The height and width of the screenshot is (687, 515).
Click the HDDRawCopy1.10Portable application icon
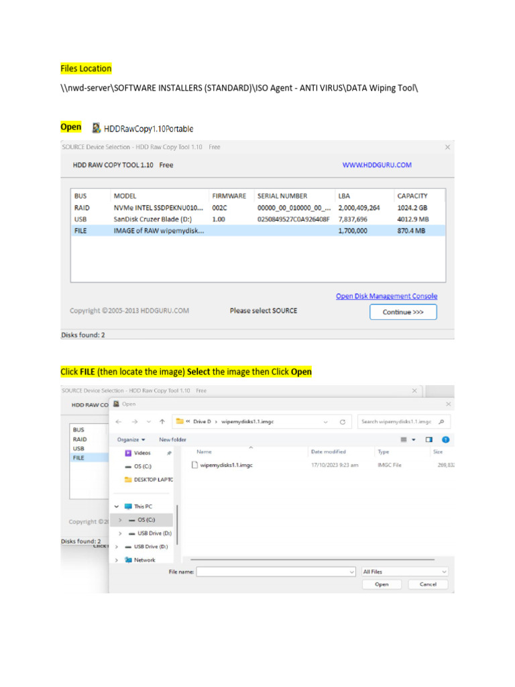click(x=97, y=128)
